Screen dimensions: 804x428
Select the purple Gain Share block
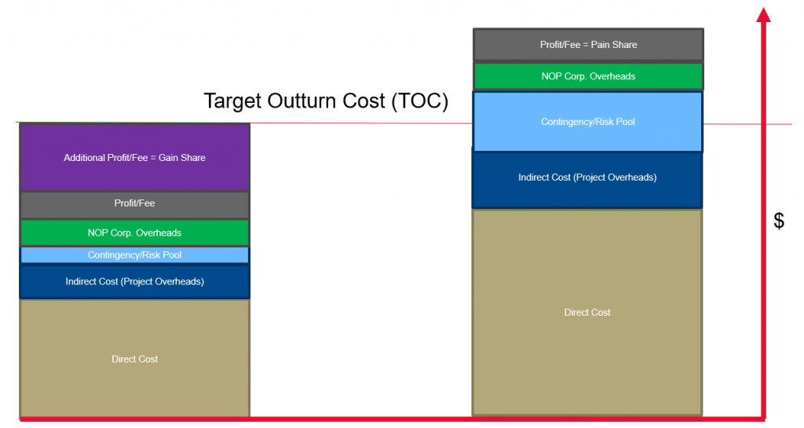(x=134, y=157)
